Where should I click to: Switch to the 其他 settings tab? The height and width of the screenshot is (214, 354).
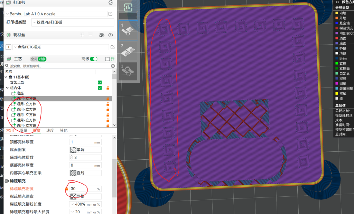pyautogui.click(x=64, y=130)
